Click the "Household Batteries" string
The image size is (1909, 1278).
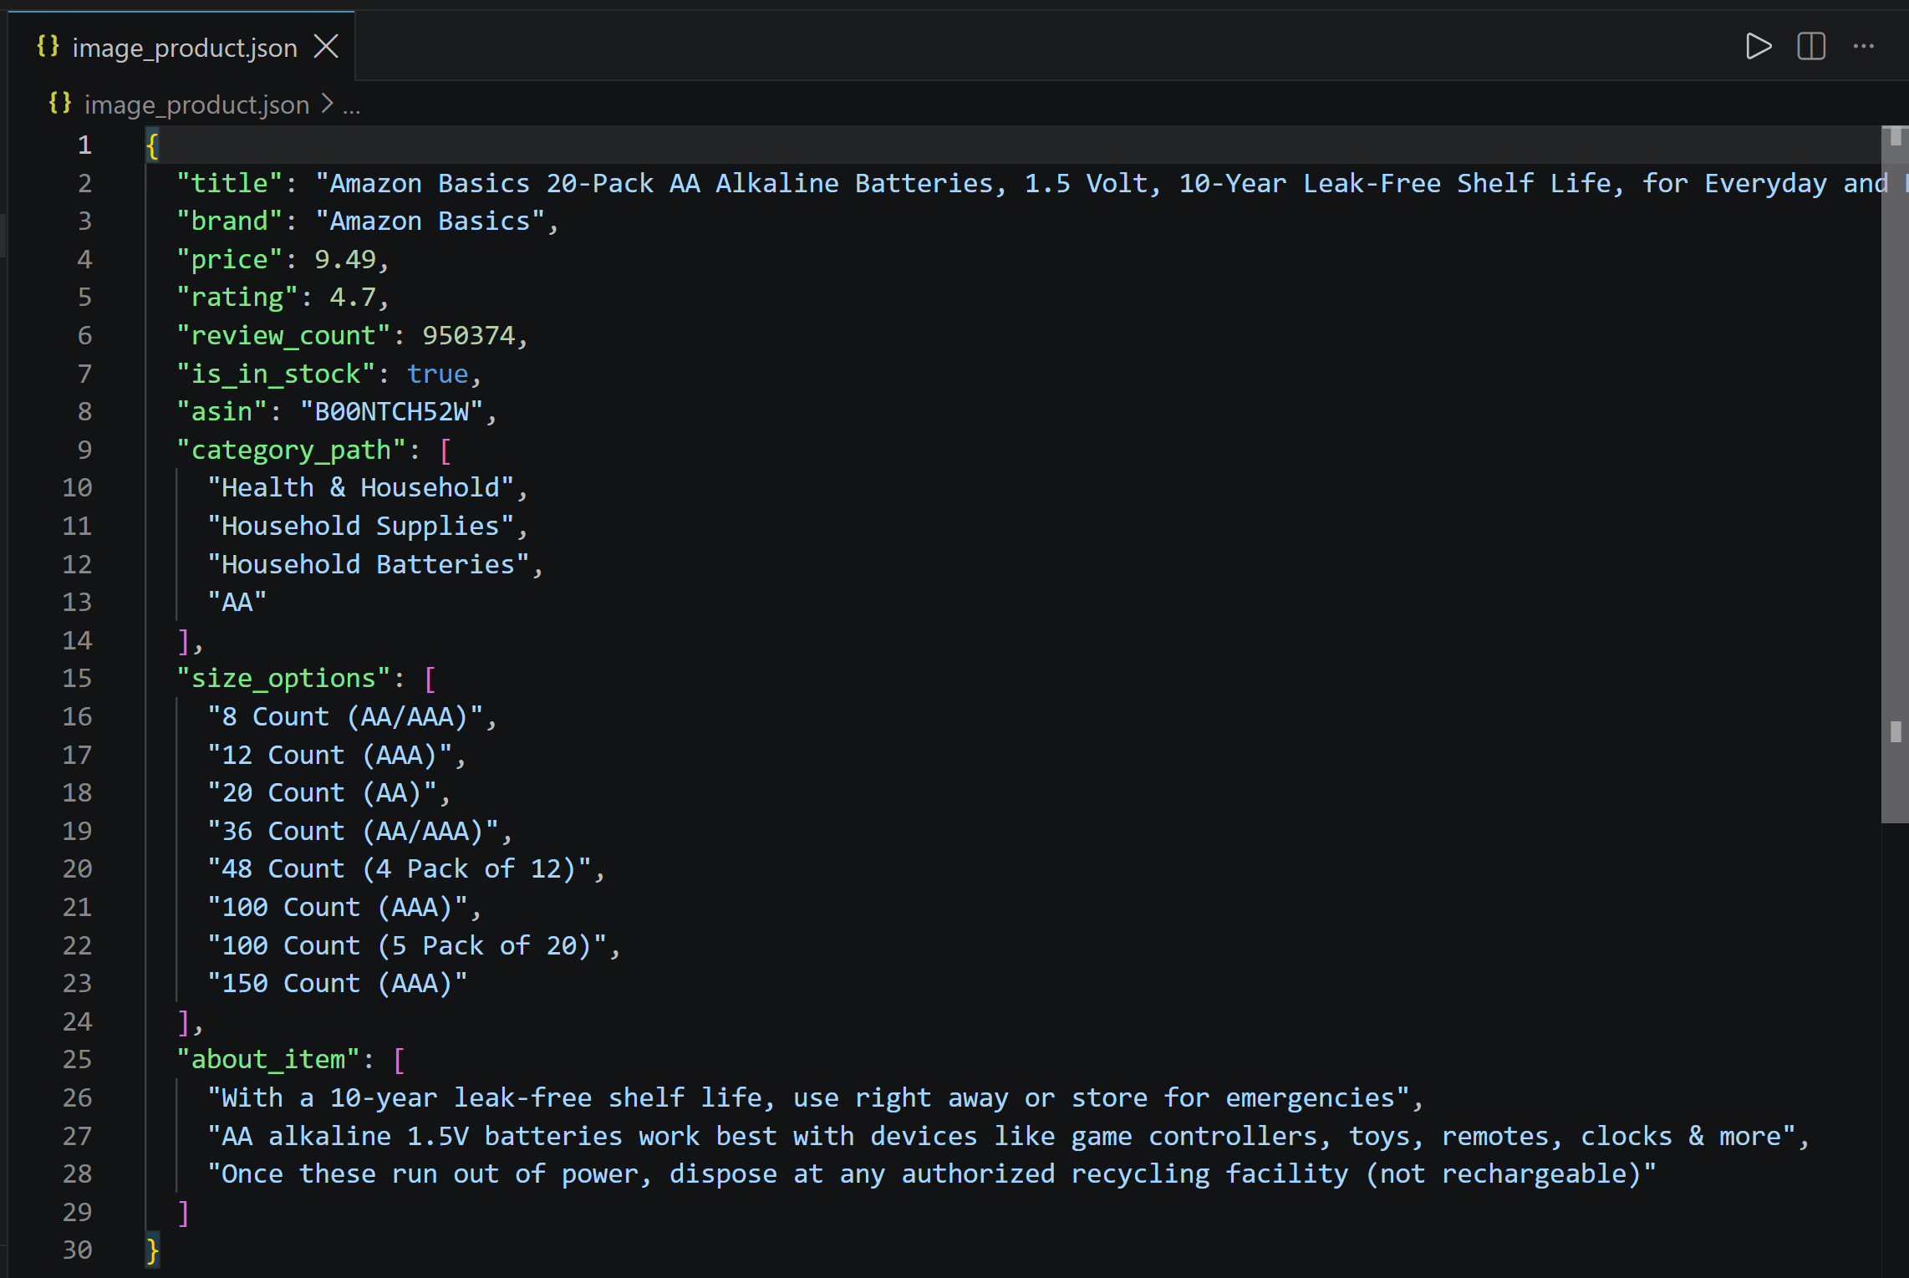[x=368, y=564]
